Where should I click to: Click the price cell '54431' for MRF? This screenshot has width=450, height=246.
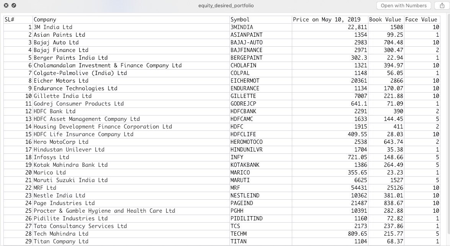(330, 188)
